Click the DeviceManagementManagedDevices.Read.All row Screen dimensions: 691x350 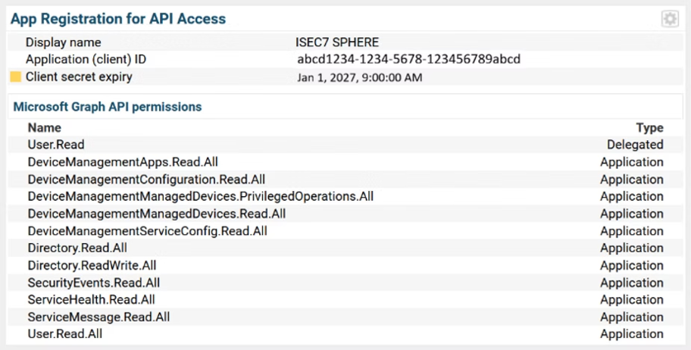(156, 214)
